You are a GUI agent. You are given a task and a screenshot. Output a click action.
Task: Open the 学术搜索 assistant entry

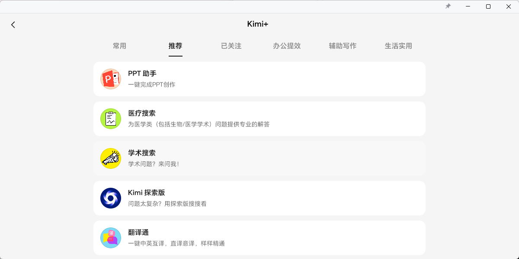pos(259,158)
